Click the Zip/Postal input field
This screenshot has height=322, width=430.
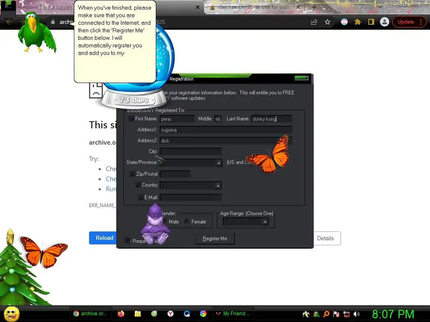tap(175, 174)
